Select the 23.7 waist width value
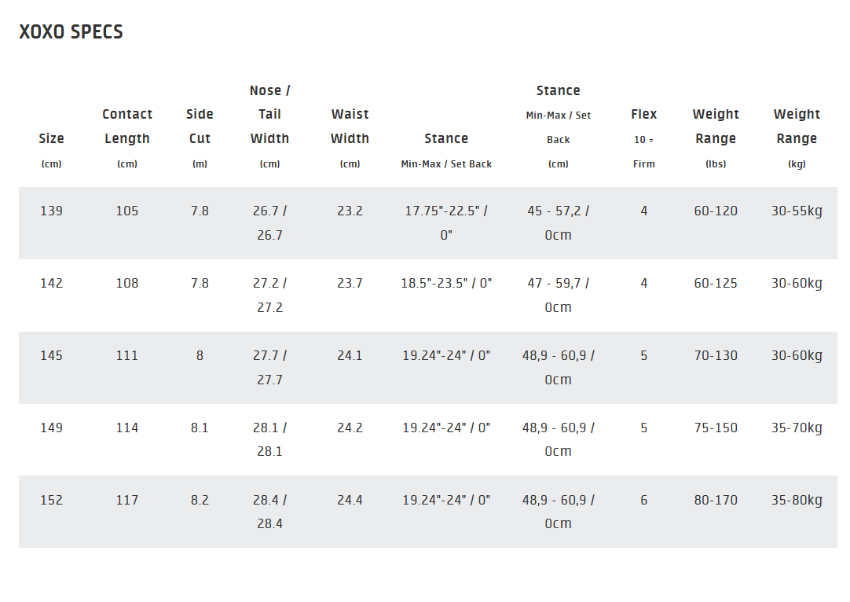 pos(350,283)
